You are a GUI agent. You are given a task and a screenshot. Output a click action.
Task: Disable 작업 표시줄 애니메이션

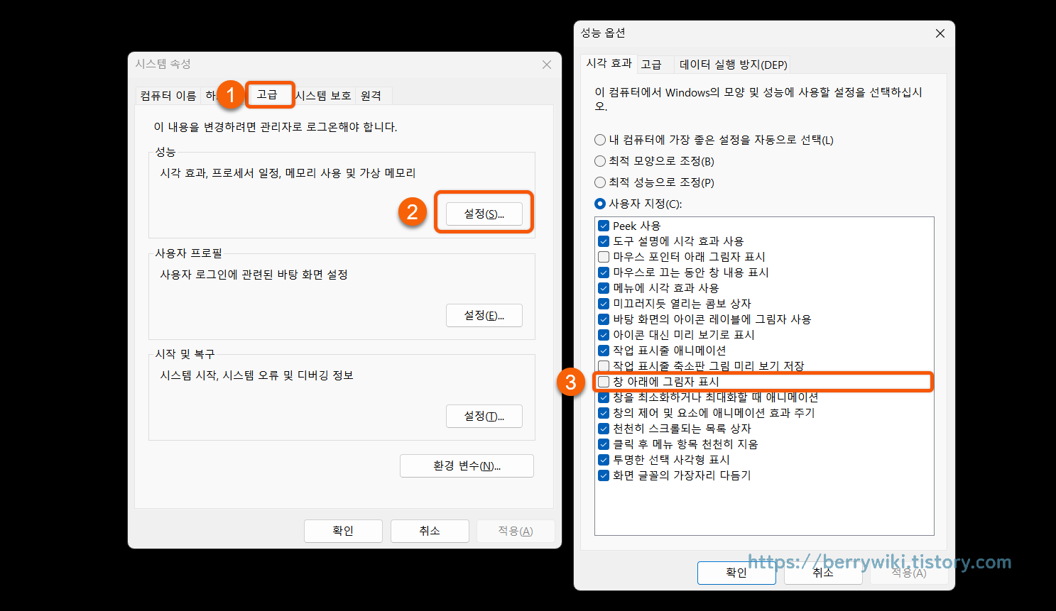tap(604, 351)
